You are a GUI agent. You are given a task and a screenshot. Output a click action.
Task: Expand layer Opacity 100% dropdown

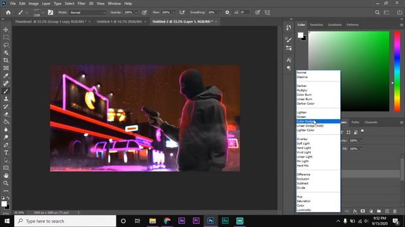(x=361, y=141)
